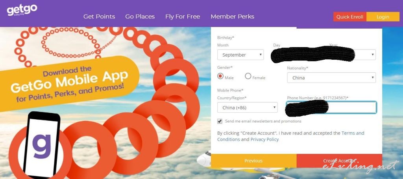Focus the Phone Number input field

(x=331, y=108)
